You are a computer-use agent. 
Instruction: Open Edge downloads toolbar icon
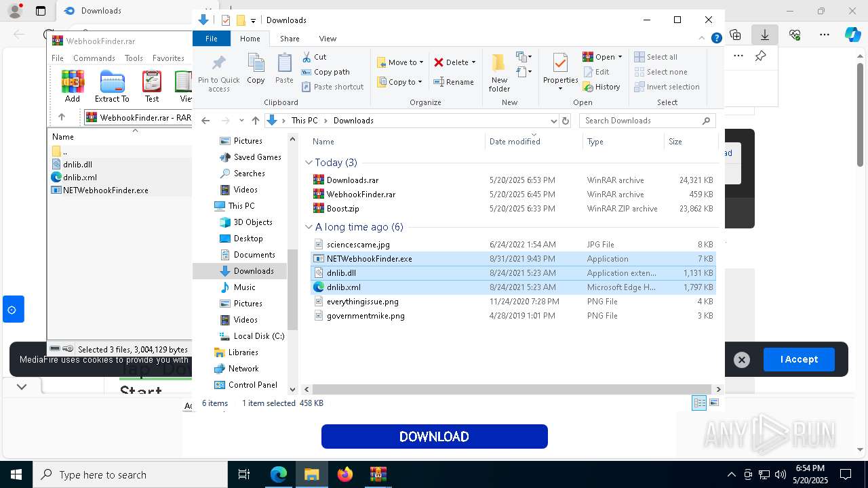pyautogui.click(x=765, y=35)
